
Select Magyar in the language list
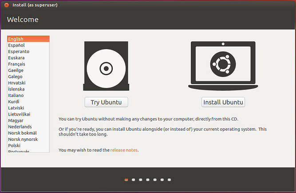(28, 120)
